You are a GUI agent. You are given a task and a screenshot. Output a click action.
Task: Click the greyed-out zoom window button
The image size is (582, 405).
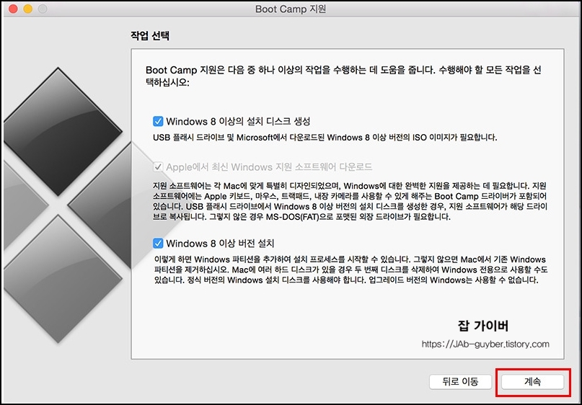(43, 9)
